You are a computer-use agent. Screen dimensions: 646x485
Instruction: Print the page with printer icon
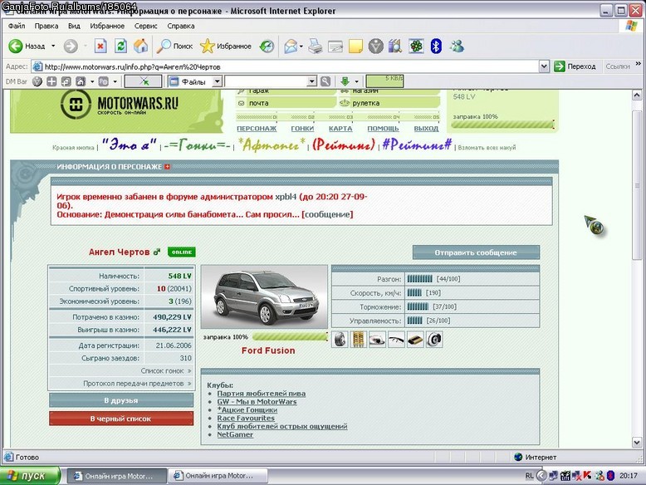click(x=316, y=47)
